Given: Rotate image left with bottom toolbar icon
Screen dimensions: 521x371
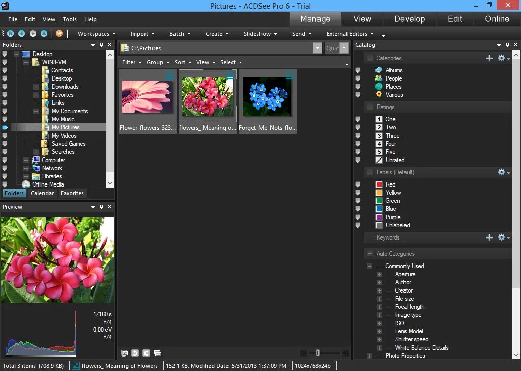Looking at the screenshot, I should click(135, 353).
